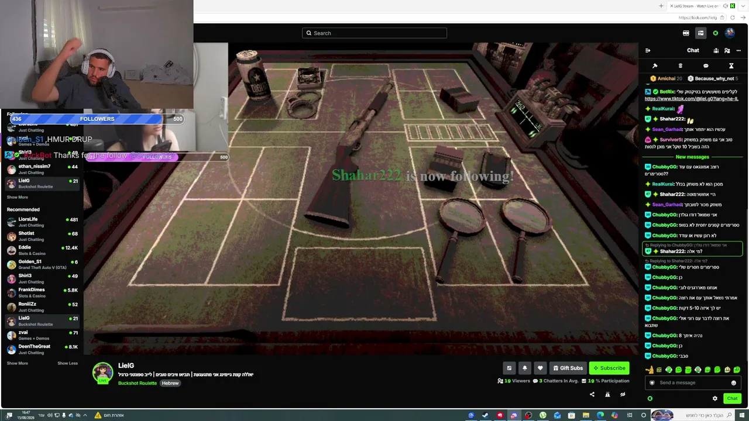Click the pointing hand emote in quick emotes
Viewport: 749px width, 421px height.
(x=650, y=370)
